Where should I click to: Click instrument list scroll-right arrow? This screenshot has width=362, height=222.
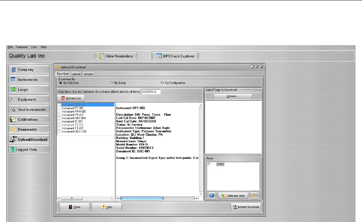[112, 198]
